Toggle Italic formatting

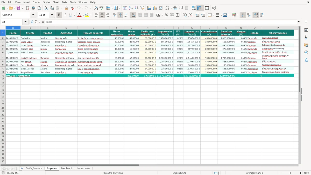65,15
